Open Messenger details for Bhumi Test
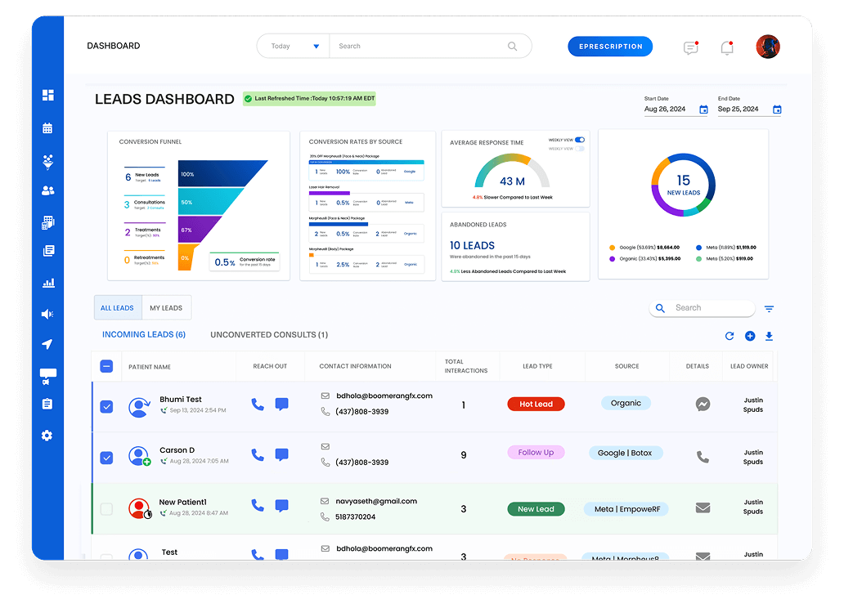This screenshot has width=844, height=608. tap(703, 404)
